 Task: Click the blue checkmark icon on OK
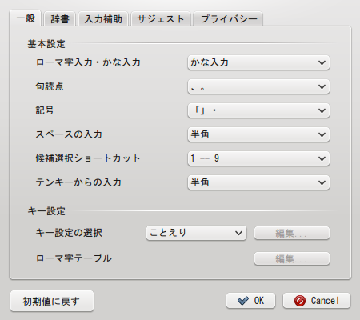243,301
